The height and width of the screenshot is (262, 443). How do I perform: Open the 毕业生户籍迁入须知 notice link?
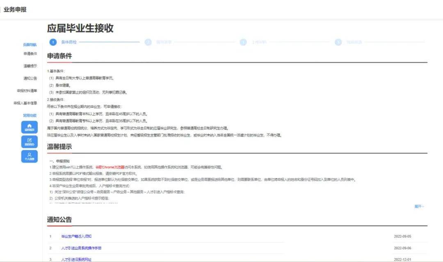(76, 236)
